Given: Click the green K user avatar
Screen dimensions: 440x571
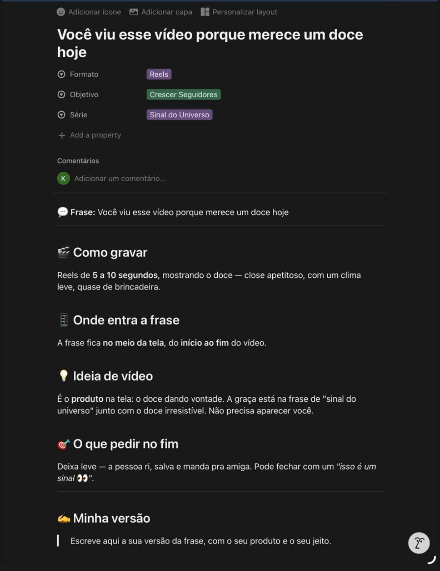Looking at the screenshot, I should pos(63,178).
